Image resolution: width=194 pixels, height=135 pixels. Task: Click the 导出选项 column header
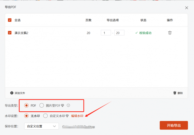click(113, 20)
